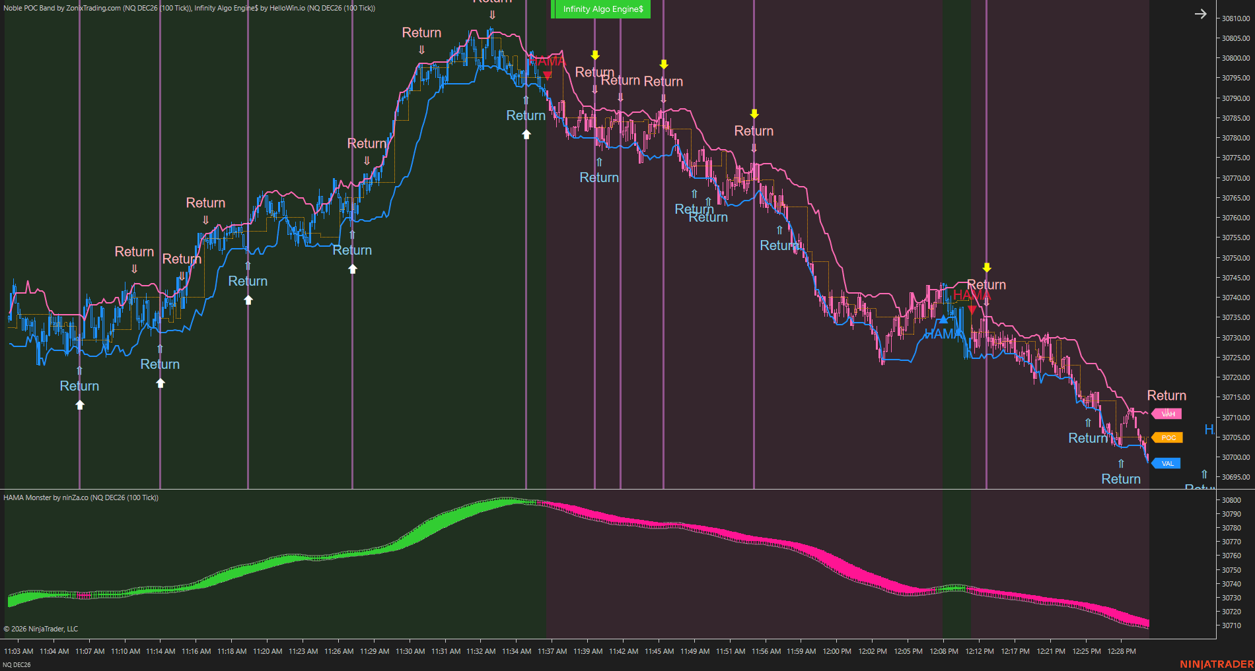1255x671 pixels.
Task: Open the NQ DEC26 chart tab
Action: coord(17,664)
